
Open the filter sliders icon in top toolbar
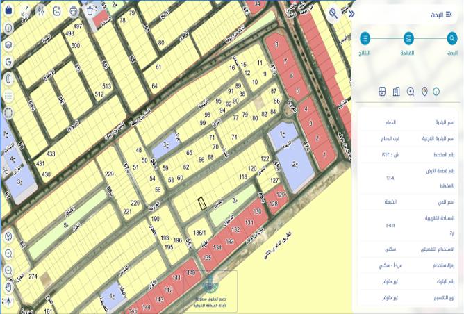(40, 11)
